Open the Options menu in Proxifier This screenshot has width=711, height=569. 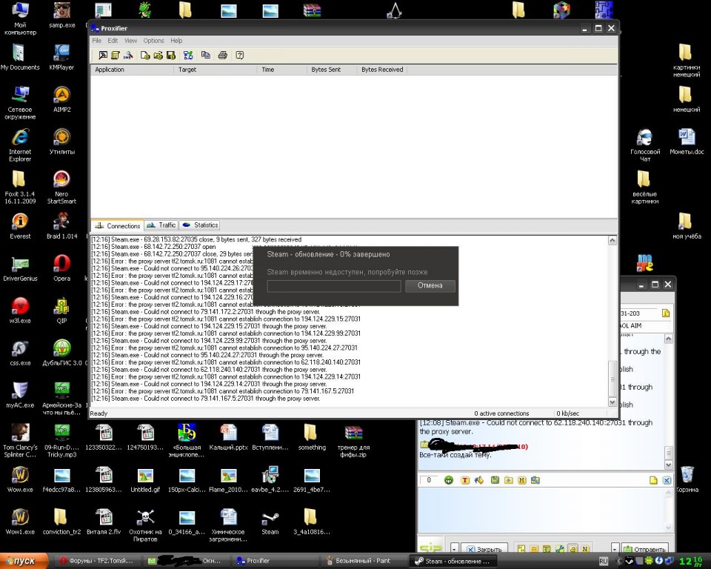154,41
